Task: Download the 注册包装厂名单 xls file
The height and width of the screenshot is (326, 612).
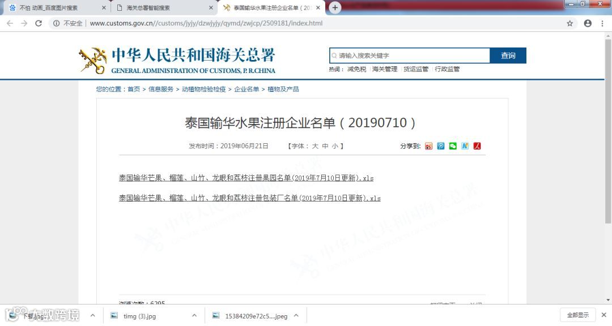Action: [249, 198]
